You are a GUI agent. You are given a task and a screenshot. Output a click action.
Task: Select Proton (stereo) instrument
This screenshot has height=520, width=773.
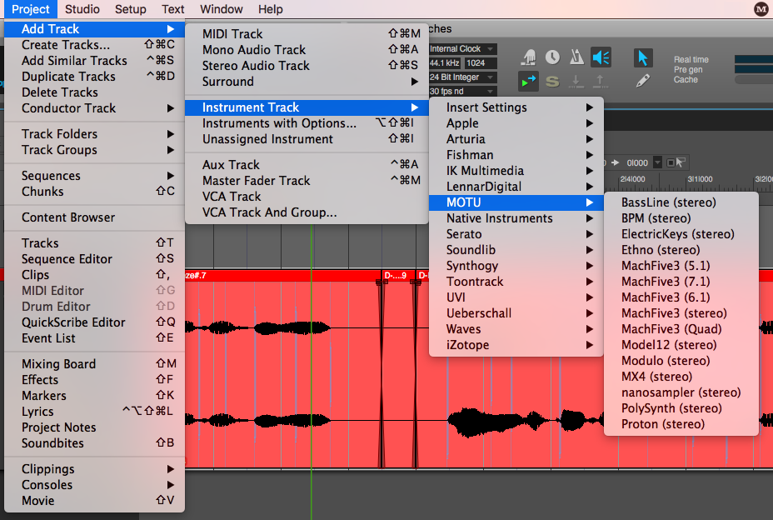(681, 424)
